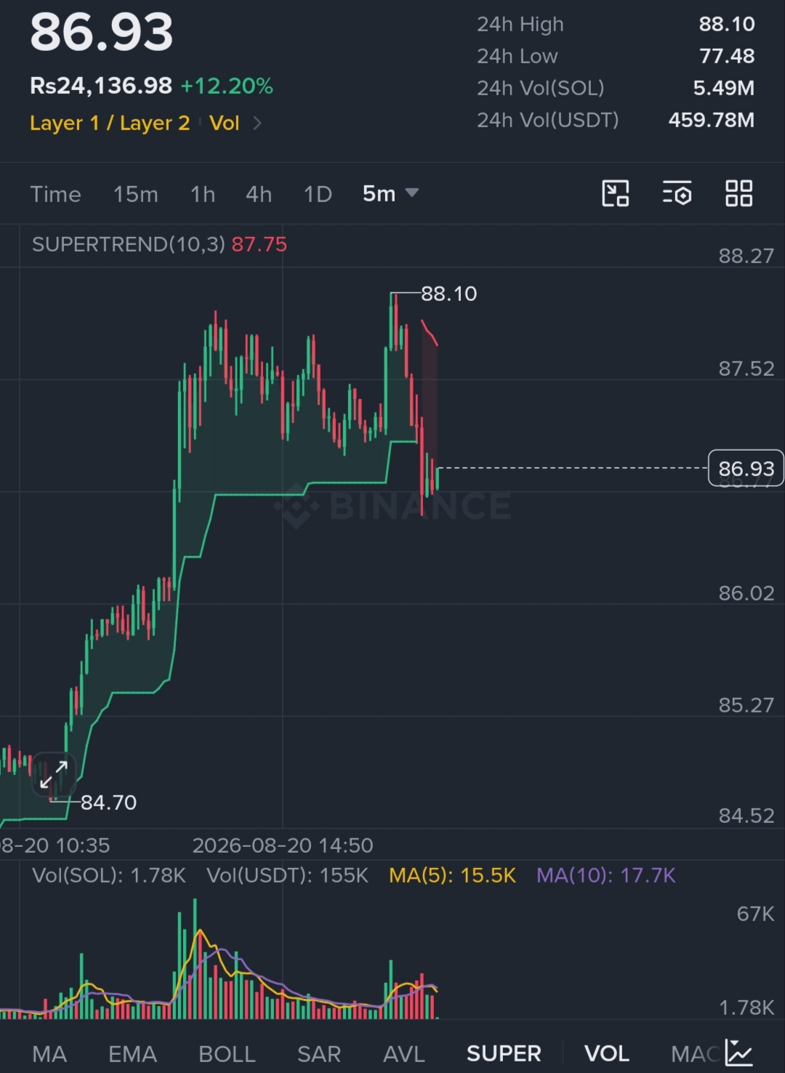Switch to 4h interval

click(x=259, y=194)
